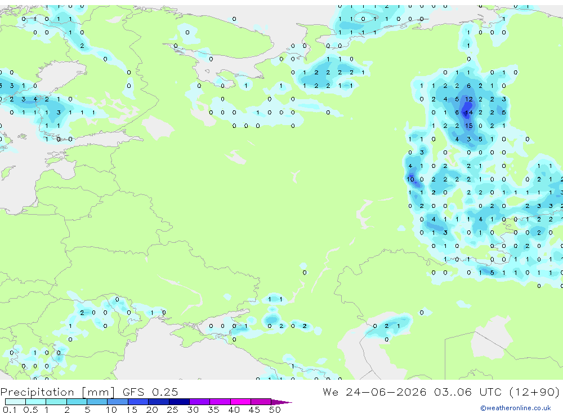Click the 'We 24-06-2026 03..06 UTC (12+90)' timestamp
563x413 pixels.
pyautogui.click(x=441, y=392)
